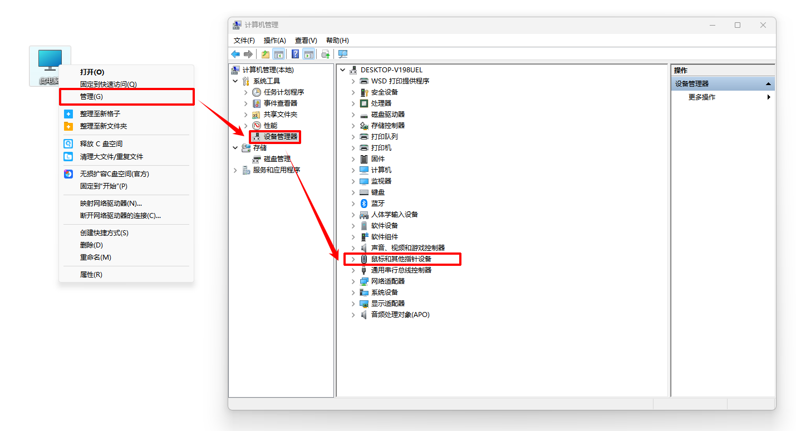Click the 打印机 printer icon
The width and height of the screenshot is (796, 431).
pyautogui.click(x=364, y=147)
